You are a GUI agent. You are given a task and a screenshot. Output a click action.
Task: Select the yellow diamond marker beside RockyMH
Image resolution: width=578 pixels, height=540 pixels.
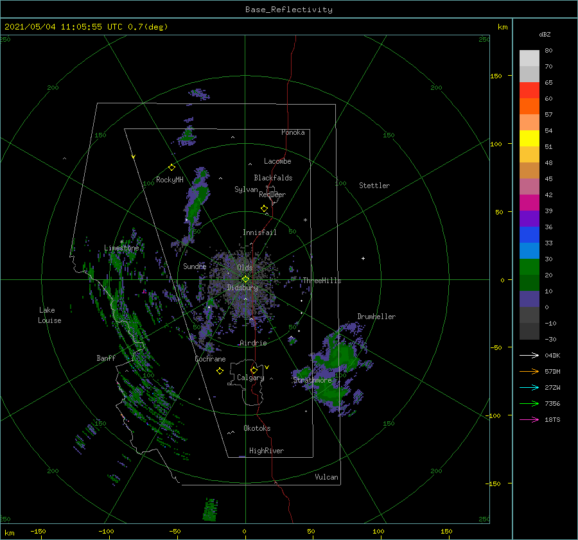[171, 168]
